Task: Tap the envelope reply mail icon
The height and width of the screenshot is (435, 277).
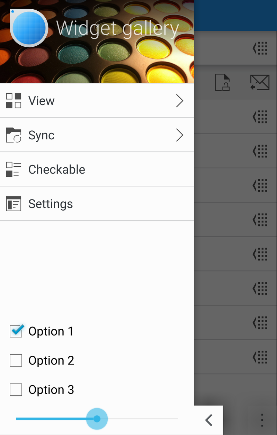Action: pyautogui.click(x=260, y=83)
